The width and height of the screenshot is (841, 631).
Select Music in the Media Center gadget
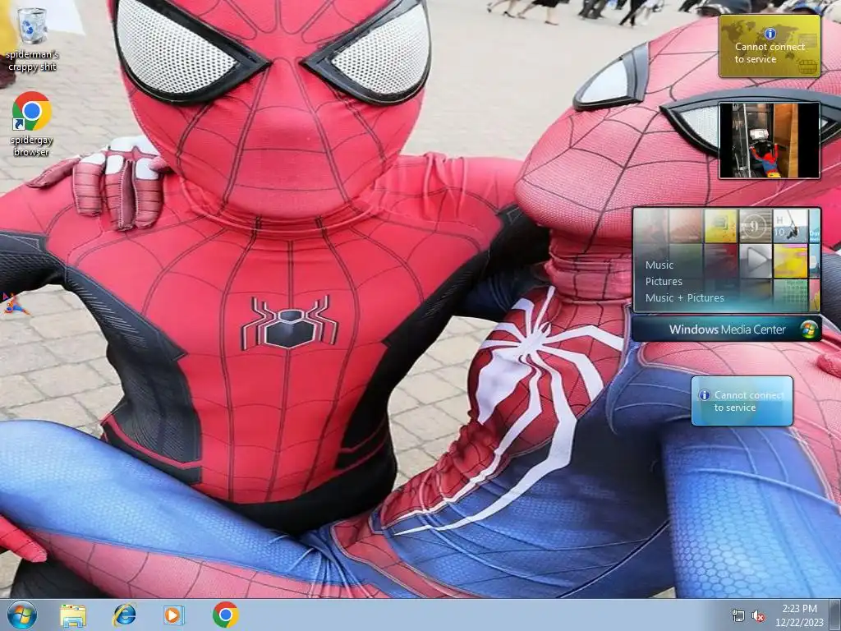[659, 265]
